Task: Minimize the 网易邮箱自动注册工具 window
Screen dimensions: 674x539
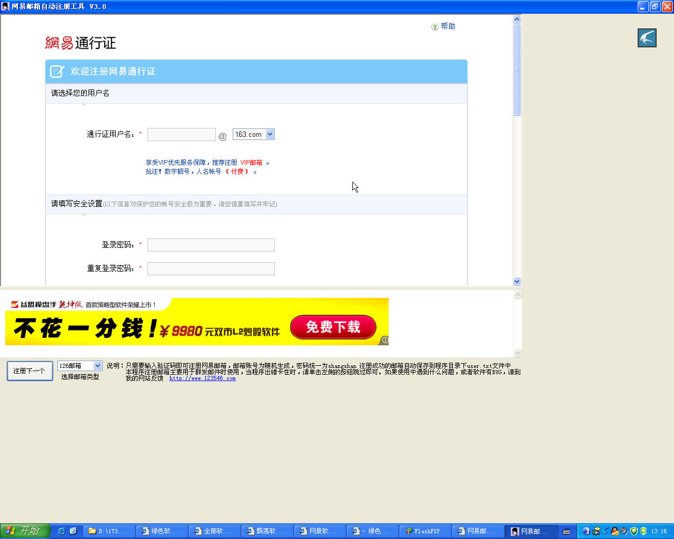Action: [643, 6]
